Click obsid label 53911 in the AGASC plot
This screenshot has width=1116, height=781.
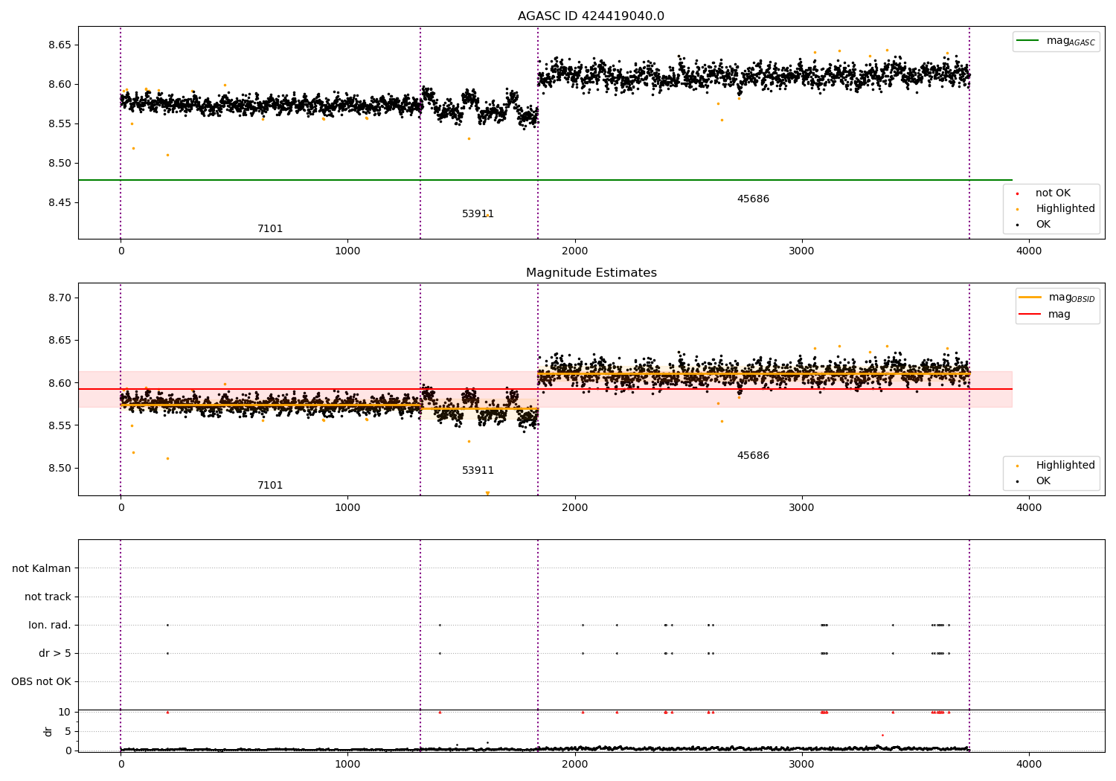click(x=478, y=214)
